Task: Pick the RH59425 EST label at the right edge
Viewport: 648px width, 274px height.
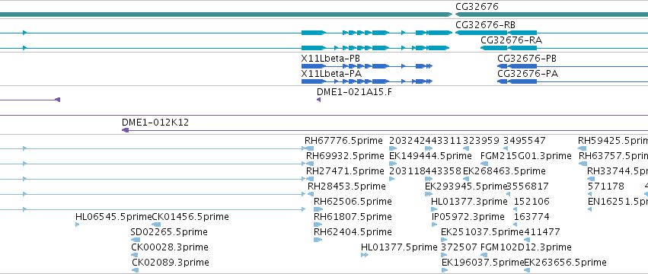Action: (x=613, y=141)
